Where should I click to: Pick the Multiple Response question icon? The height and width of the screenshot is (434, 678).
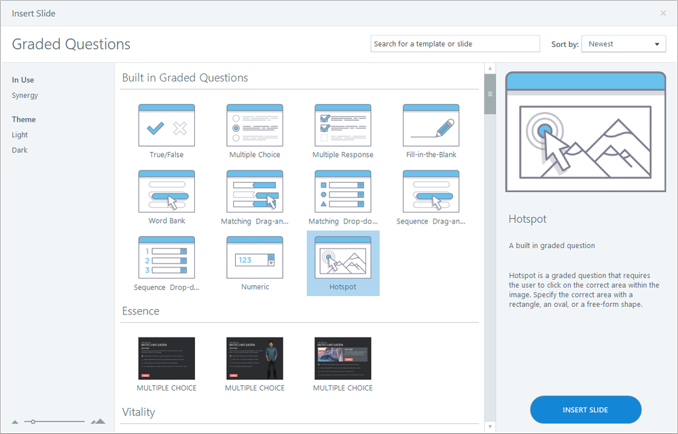(x=343, y=126)
